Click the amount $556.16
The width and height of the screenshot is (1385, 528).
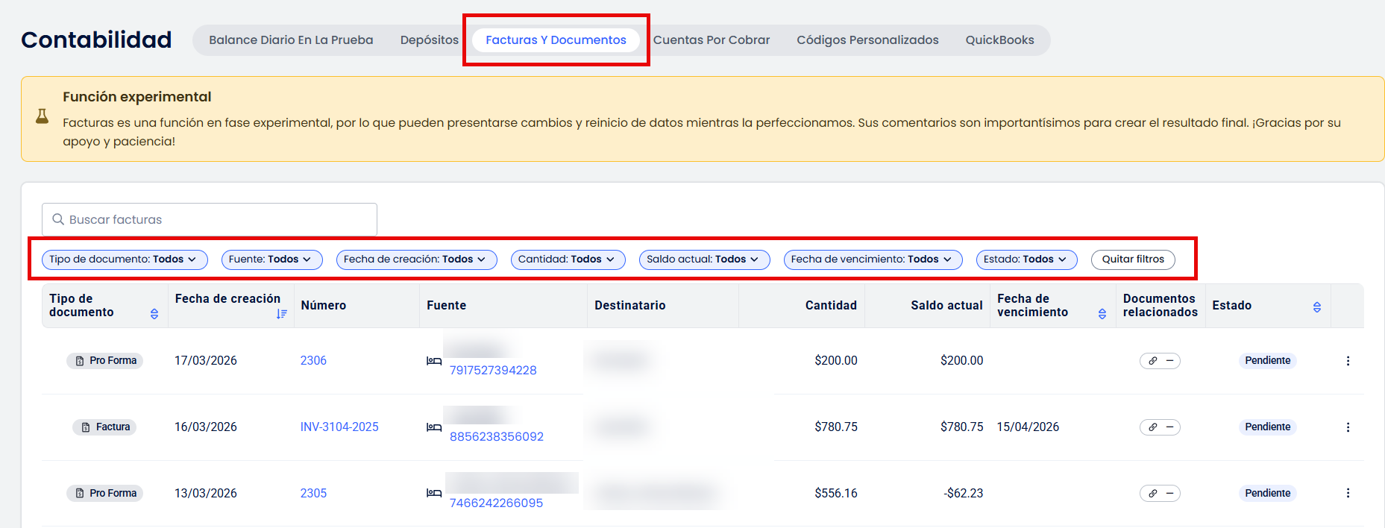(836, 493)
